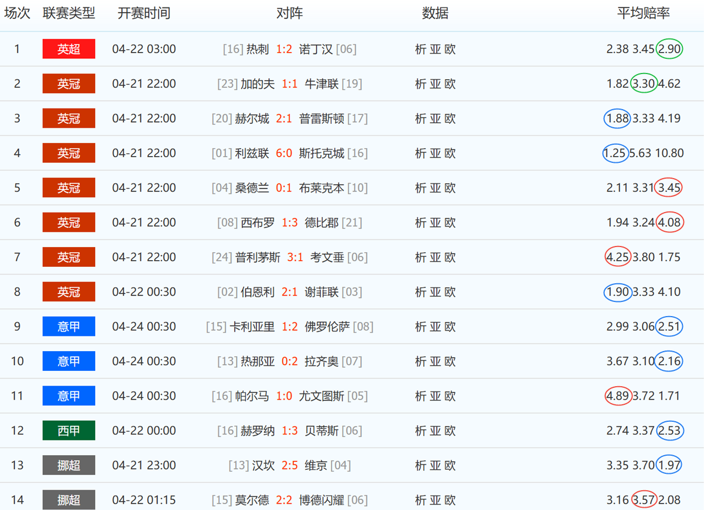Click the team name 尤文图斯

321,396
